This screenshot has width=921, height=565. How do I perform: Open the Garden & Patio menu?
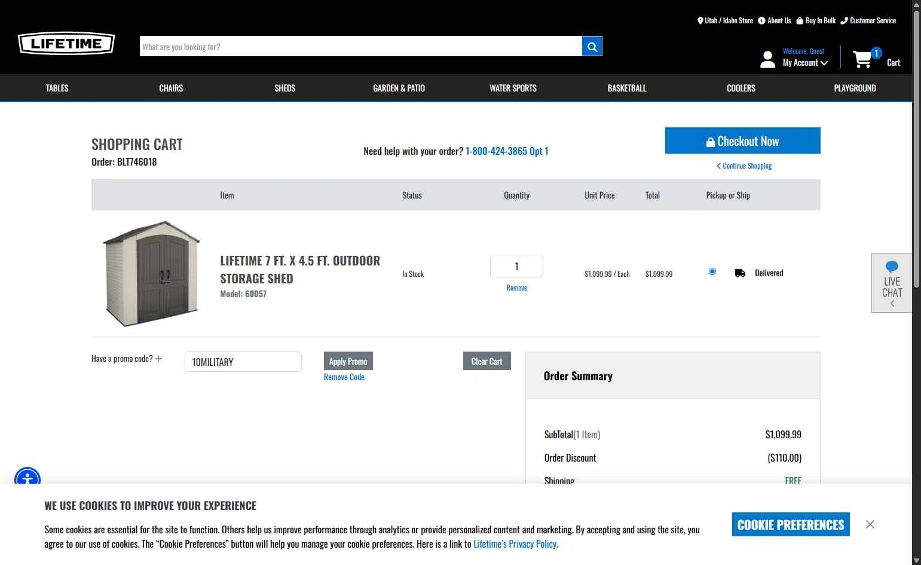click(x=399, y=88)
